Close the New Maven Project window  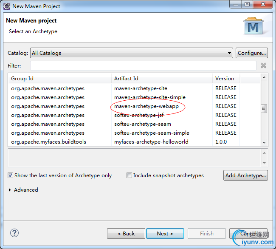[x=263, y=4]
